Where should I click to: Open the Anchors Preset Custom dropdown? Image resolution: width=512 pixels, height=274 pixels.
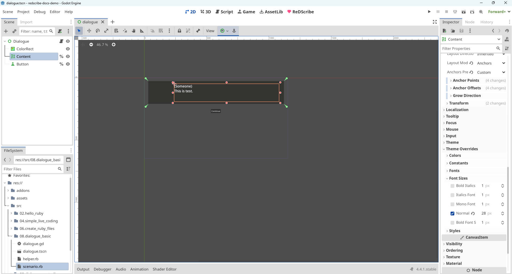tap(491, 72)
